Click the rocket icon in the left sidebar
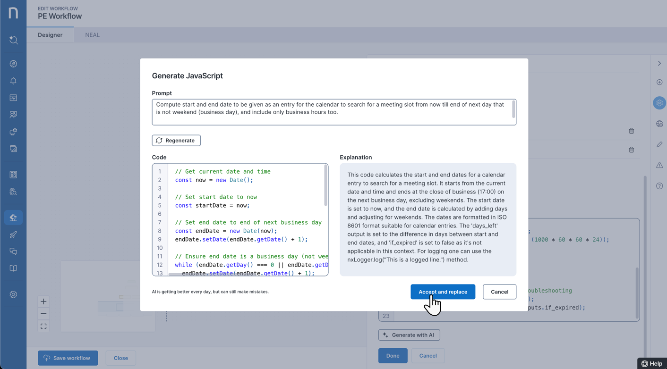The image size is (667, 369). click(x=13, y=234)
